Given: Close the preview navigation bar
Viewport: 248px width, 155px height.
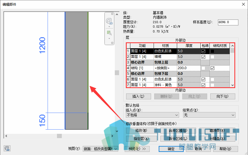Looking at the screenshot, I should pyautogui.click(x=112, y=14).
